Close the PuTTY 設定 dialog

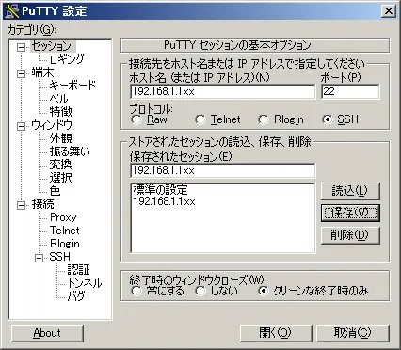(x=389, y=11)
